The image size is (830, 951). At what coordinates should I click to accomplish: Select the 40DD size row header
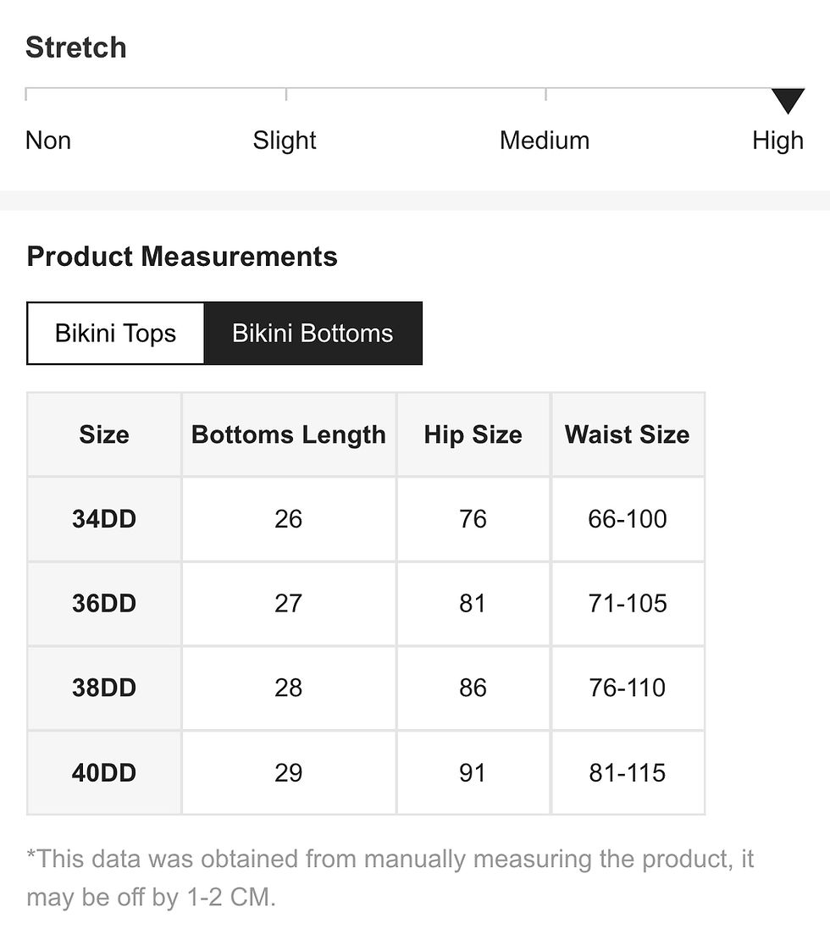pos(104,772)
